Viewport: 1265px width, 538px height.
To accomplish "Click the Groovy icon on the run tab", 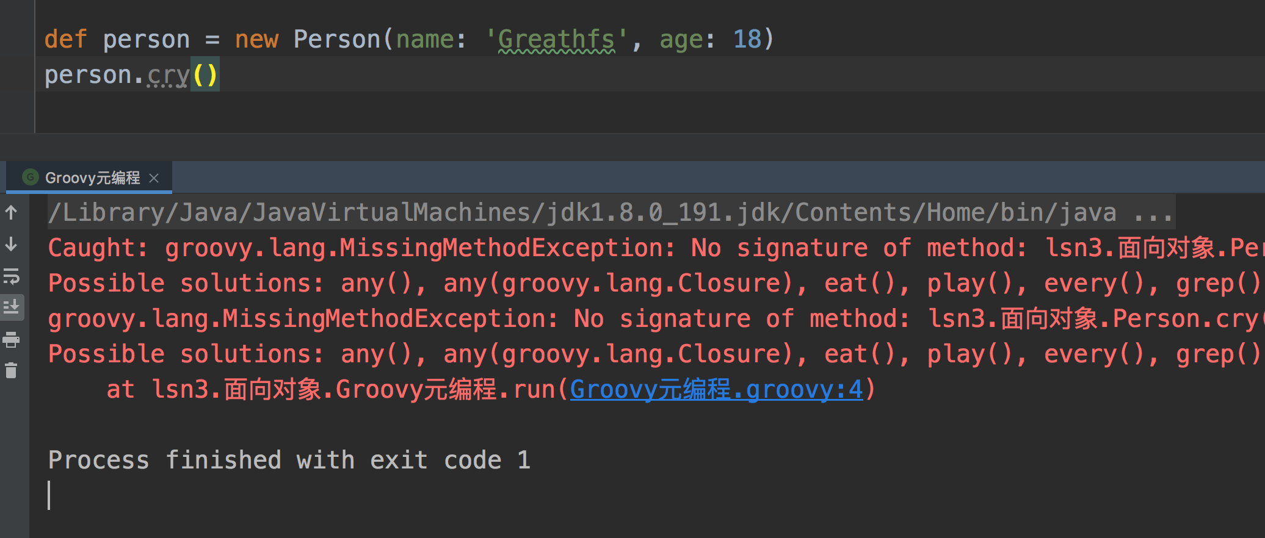I will tap(30, 177).
